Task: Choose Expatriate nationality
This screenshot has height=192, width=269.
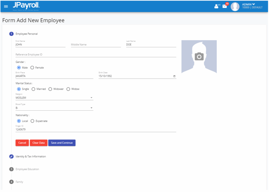Action: [32, 121]
